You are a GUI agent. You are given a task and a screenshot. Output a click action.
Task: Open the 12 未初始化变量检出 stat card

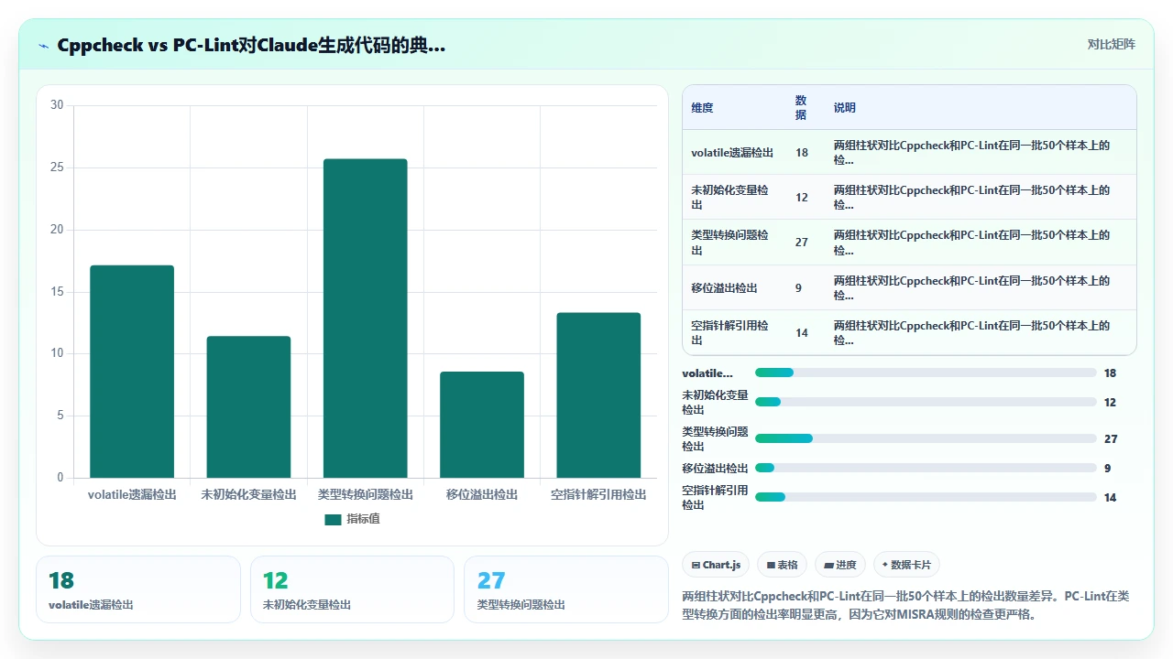[352, 589]
